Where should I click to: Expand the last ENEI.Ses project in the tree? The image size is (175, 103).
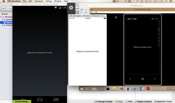[2, 25]
